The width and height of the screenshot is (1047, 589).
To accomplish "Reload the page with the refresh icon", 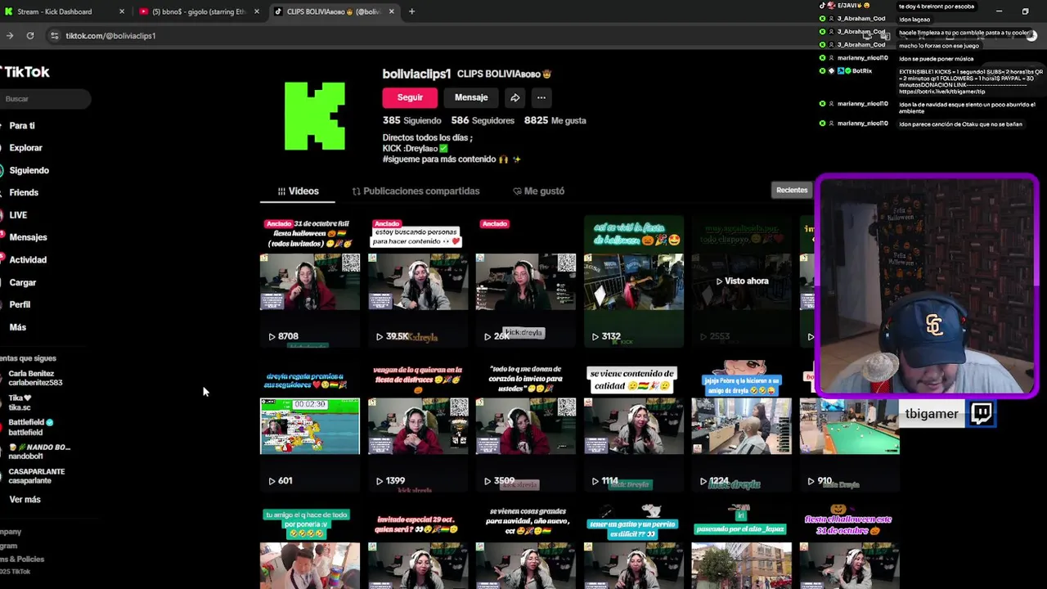I will (x=30, y=35).
